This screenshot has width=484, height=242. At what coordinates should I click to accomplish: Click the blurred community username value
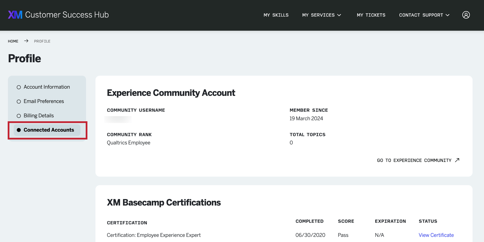[118, 119]
